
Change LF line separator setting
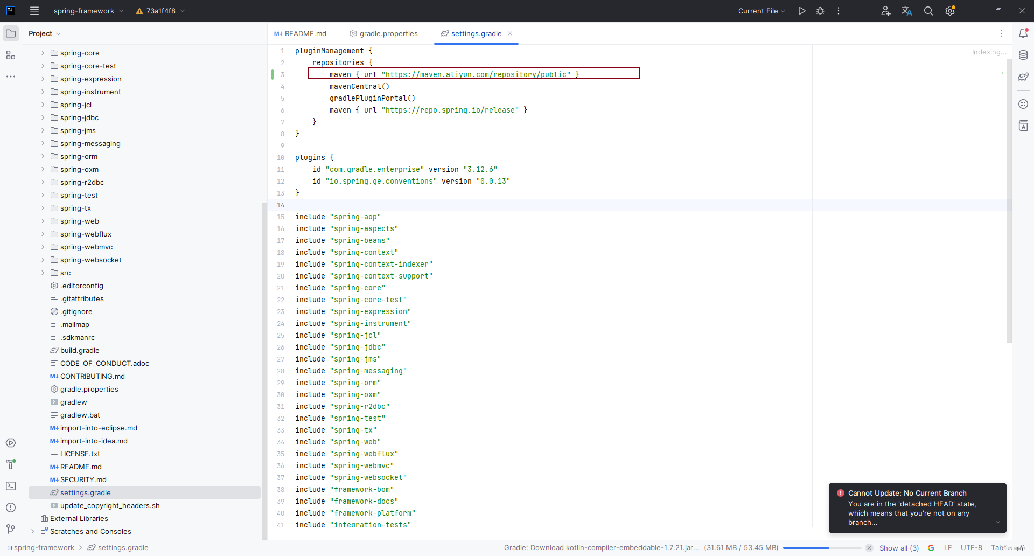948,548
